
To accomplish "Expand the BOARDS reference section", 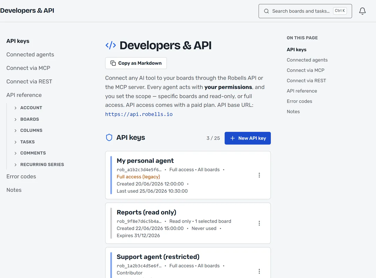I will tap(26, 119).
